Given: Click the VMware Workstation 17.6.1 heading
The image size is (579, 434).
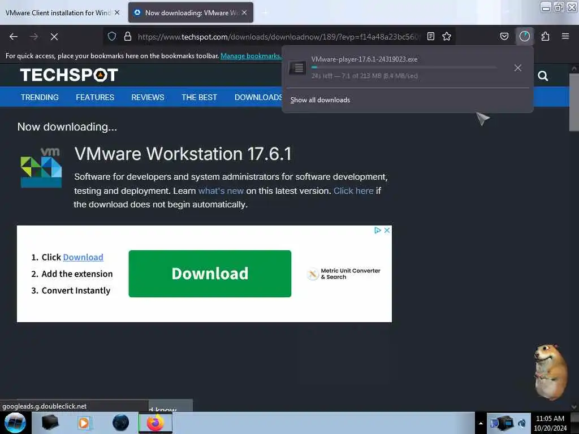Looking at the screenshot, I should tap(183, 154).
